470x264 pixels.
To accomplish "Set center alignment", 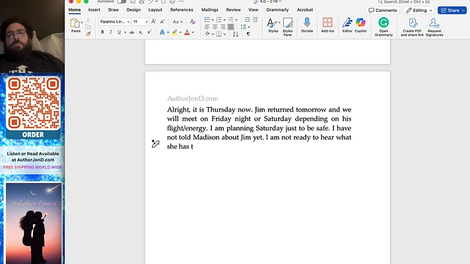I will point(215,26).
